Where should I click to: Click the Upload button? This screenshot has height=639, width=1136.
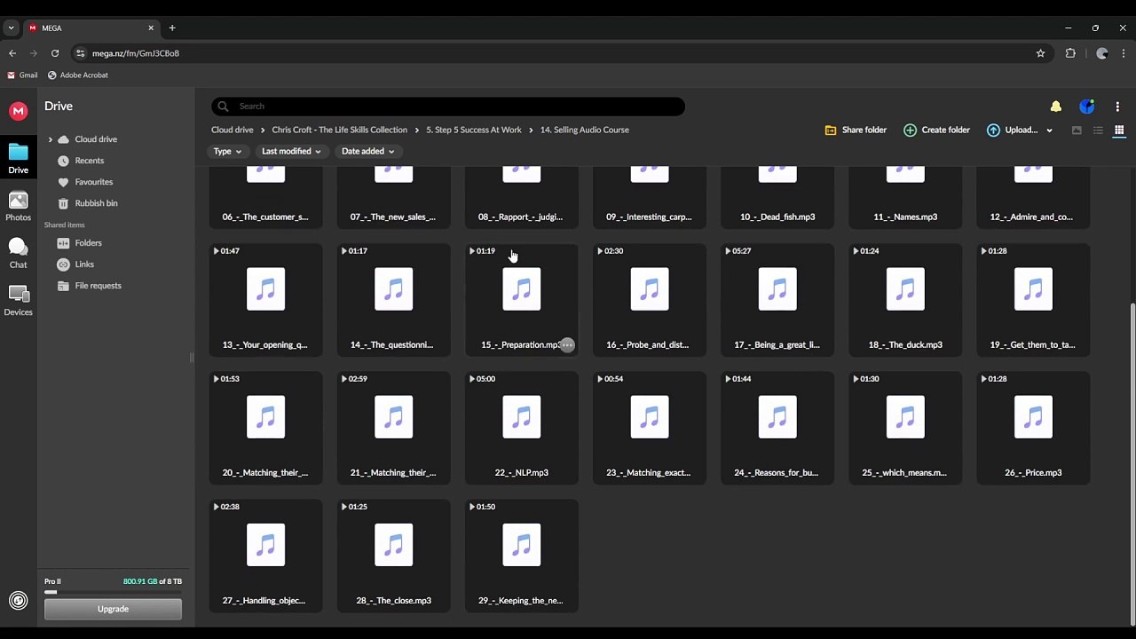[x=1013, y=130]
